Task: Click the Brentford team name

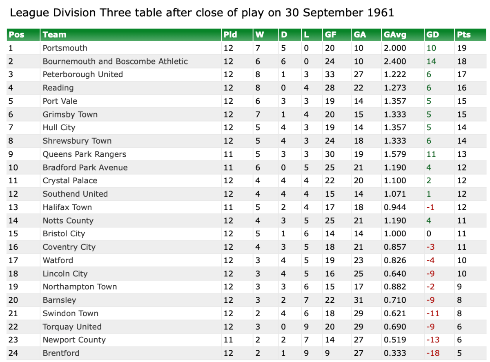Action: click(61, 353)
